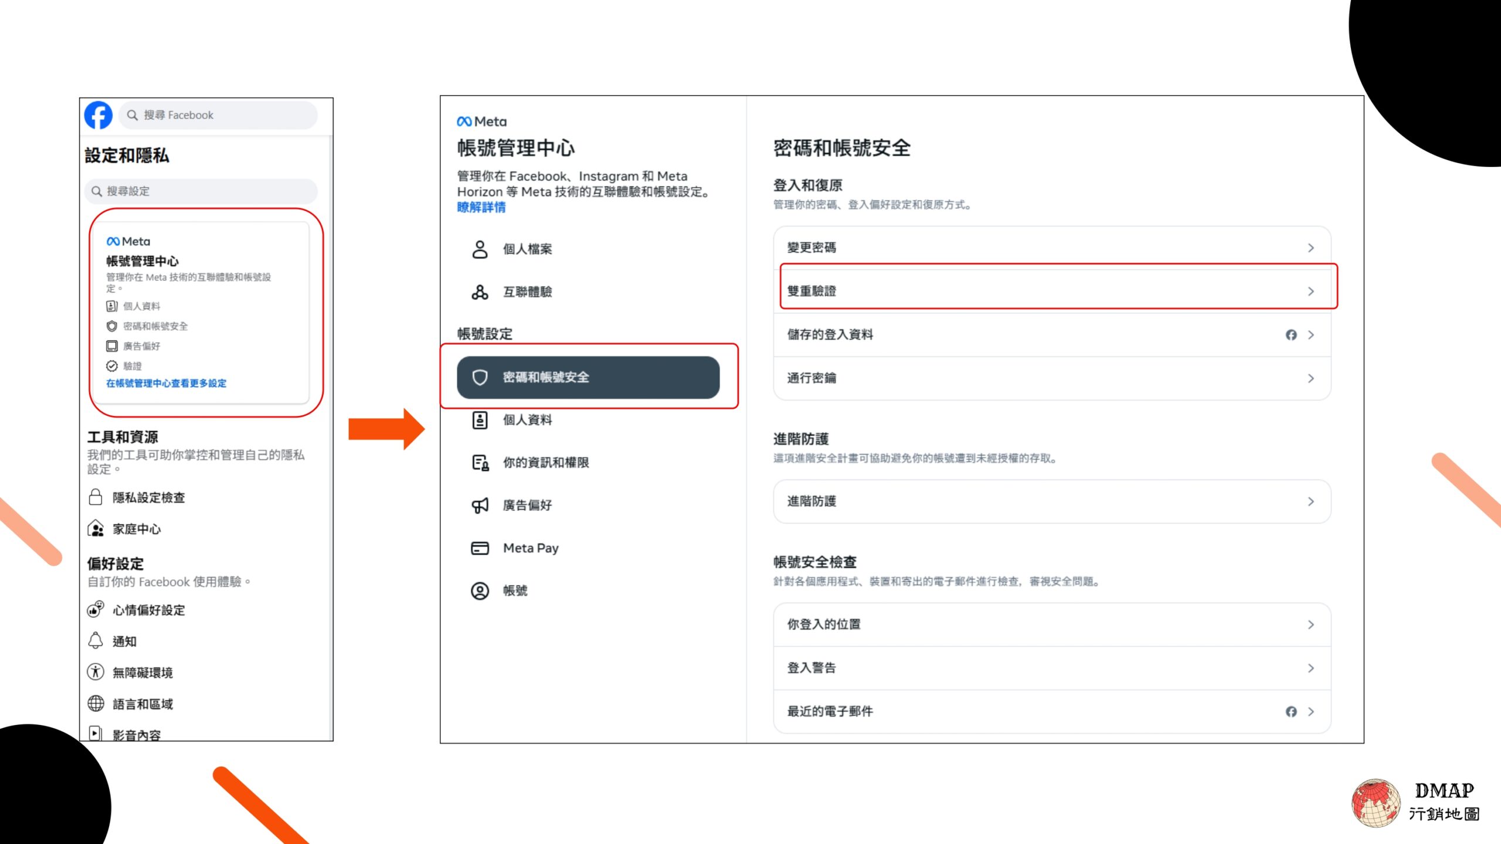Viewport: 1501px width, 844px height.
Task: Expand the 變更密碼 row arrow
Action: point(1310,248)
